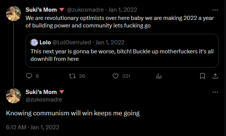Screen dimensions: 226x136
Task: Open @zukosmadre handle in top tweet
Action: tap(85, 10)
